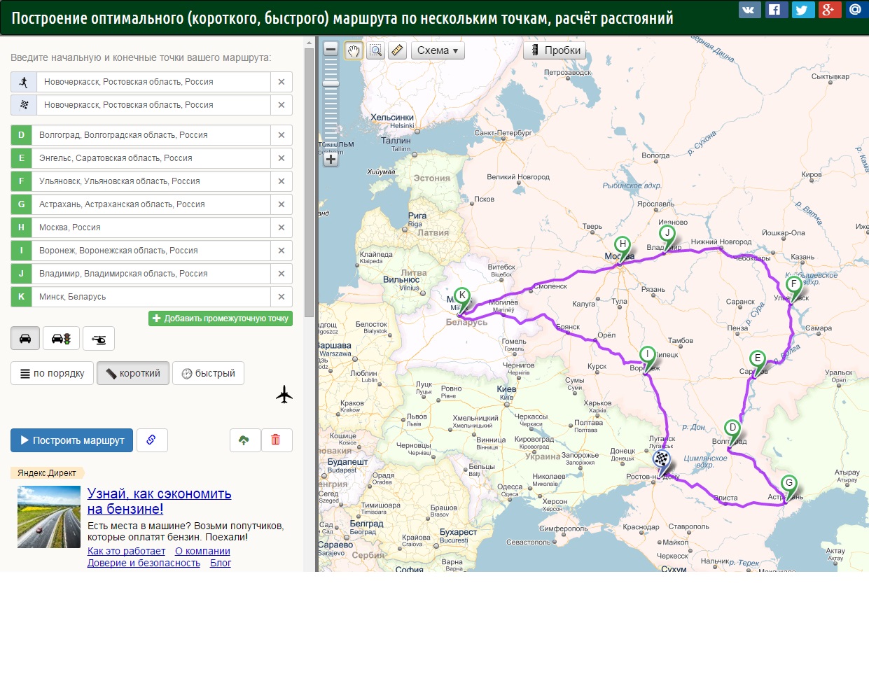Viewport: 869px width, 693px height.
Task: Select the hand pan tool
Action: pos(354,50)
